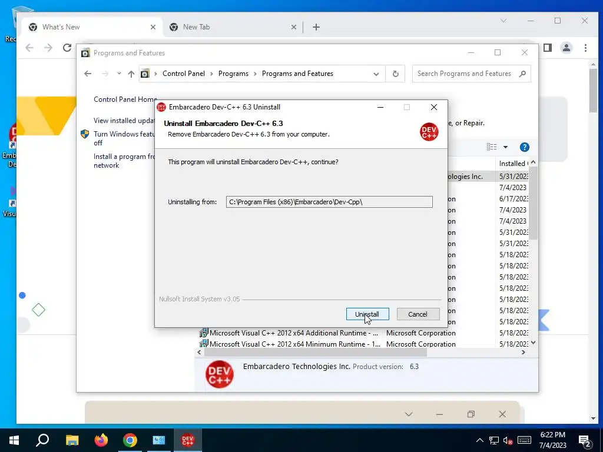603x452 pixels.
Task: Open Control Panel taskbar item
Action: (x=159, y=440)
